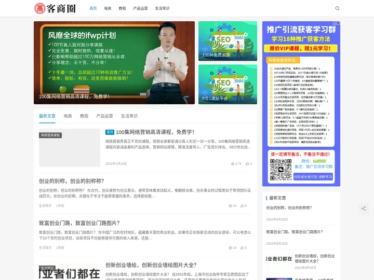Open article 创业的别称,创业的别称称?
374x280 pixels.
(72, 181)
